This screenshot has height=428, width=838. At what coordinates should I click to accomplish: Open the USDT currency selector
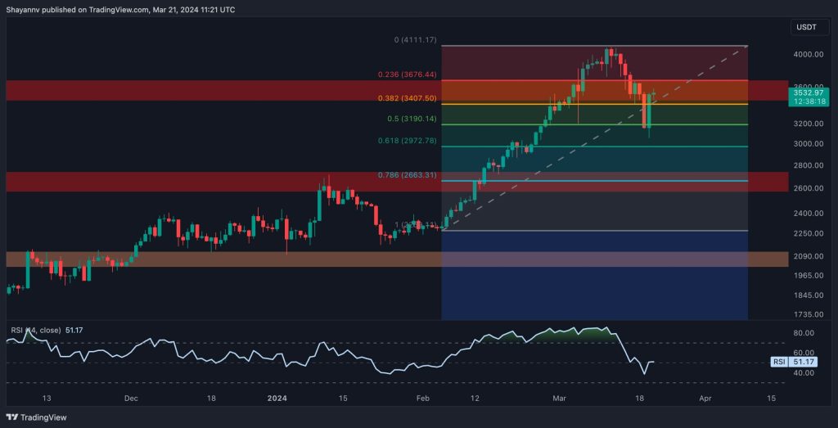(x=805, y=28)
